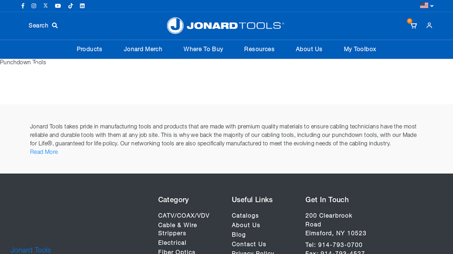Open the Electrical category link
This screenshot has width=453, height=254.
(x=172, y=243)
